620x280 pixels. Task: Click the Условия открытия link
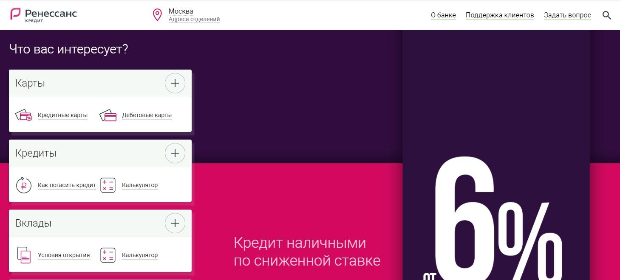tap(64, 255)
